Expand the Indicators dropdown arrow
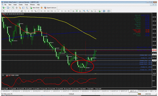Viewport: 158px width, 96px height. tap(101, 11)
